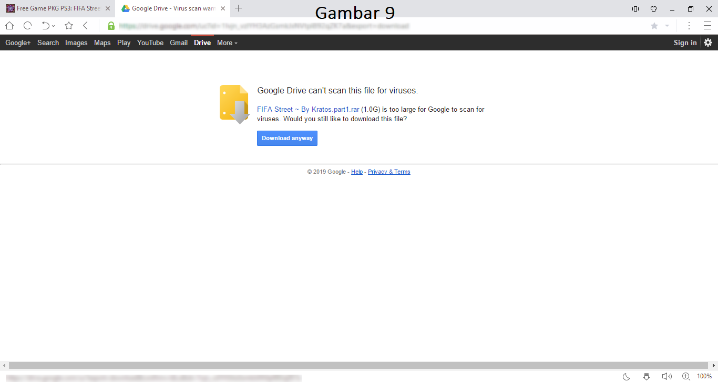Screen dimensions: 718x382
Task: Reload the page with refresh icon
Action: [28, 26]
